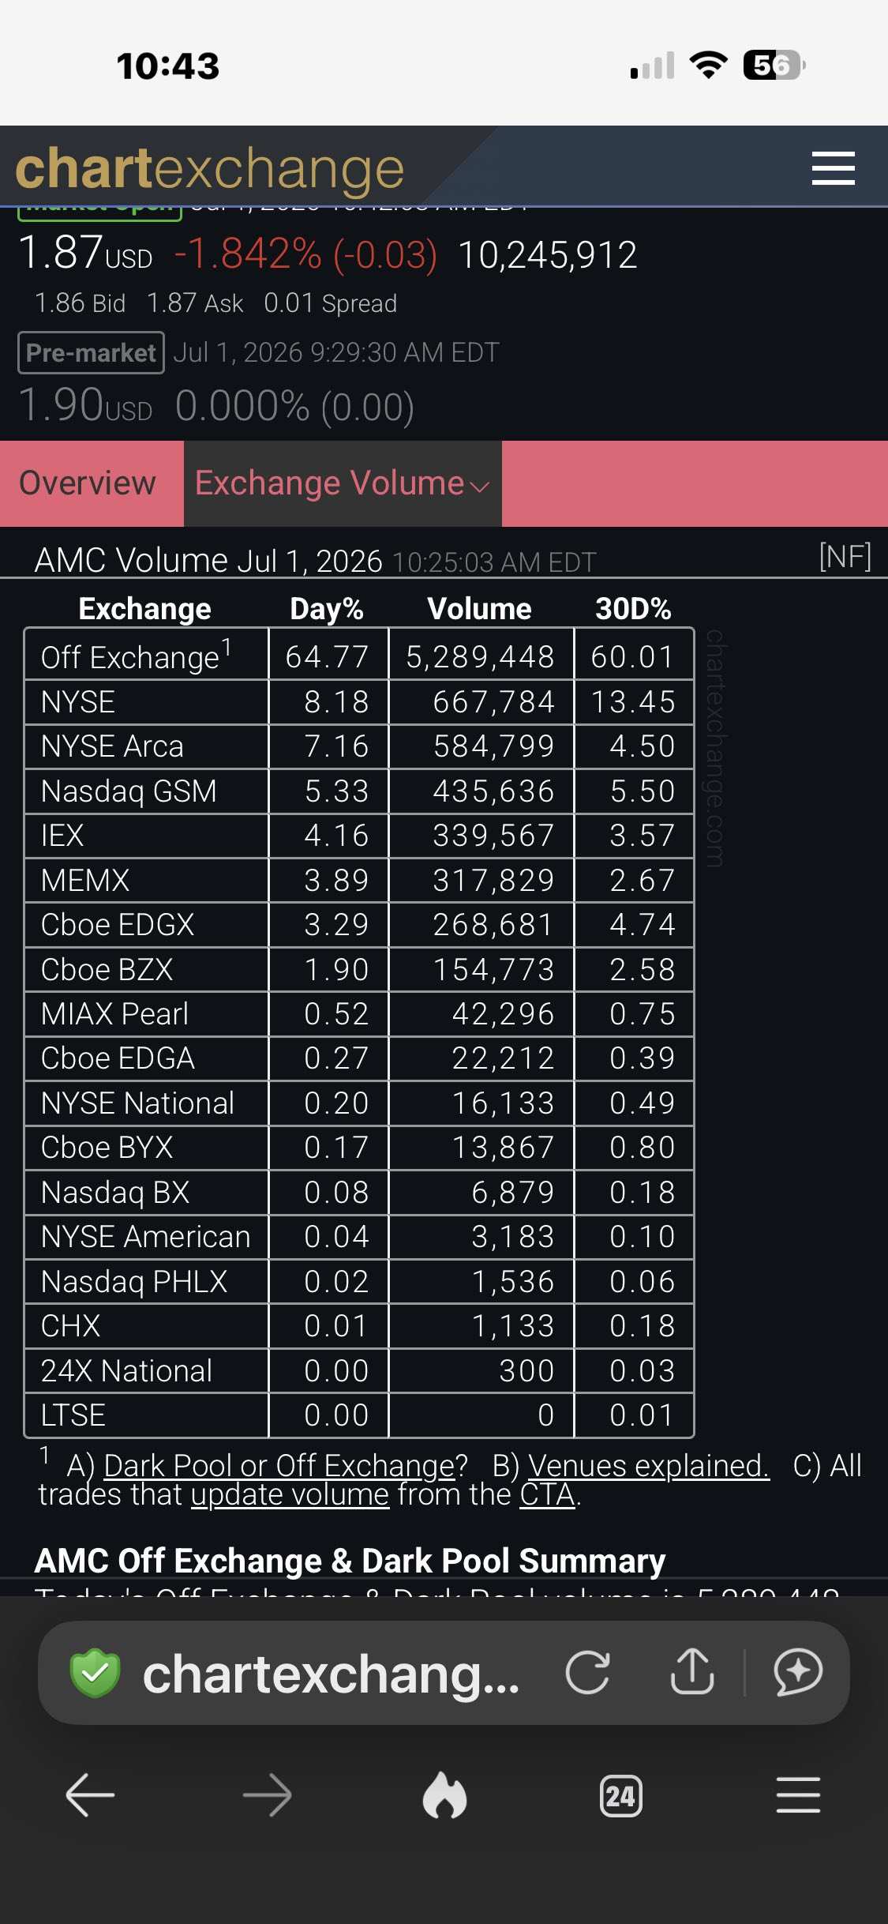Tap the chartexchang... address field

point(331,1673)
